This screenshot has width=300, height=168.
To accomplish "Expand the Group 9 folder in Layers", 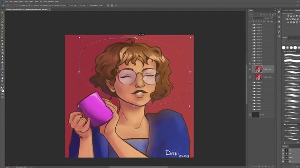I will [x=252, y=85].
